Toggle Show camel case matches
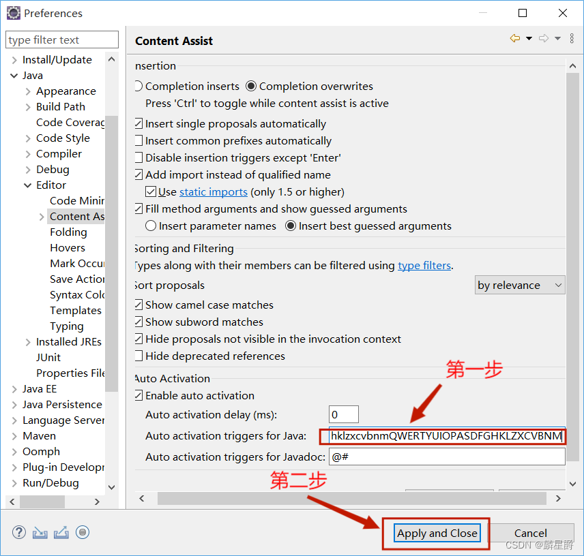Viewport: 584px width, 556px height. coord(138,305)
